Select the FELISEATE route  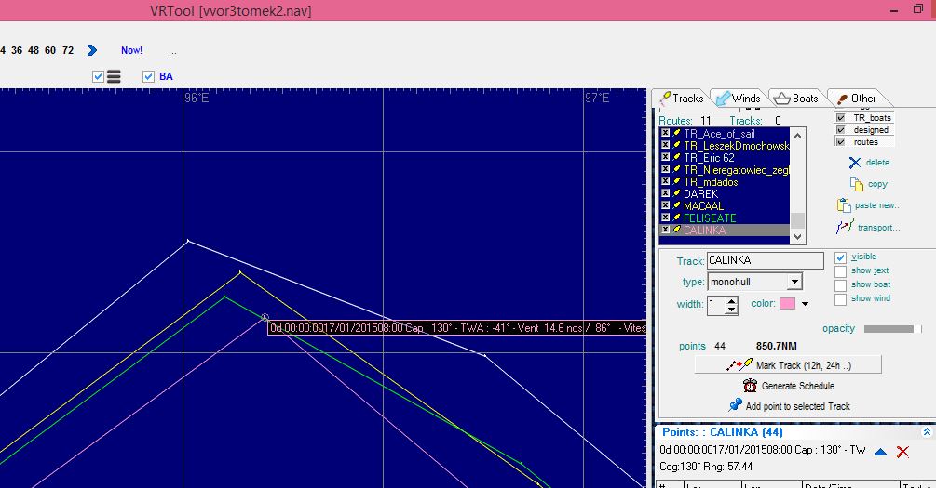pos(710,218)
